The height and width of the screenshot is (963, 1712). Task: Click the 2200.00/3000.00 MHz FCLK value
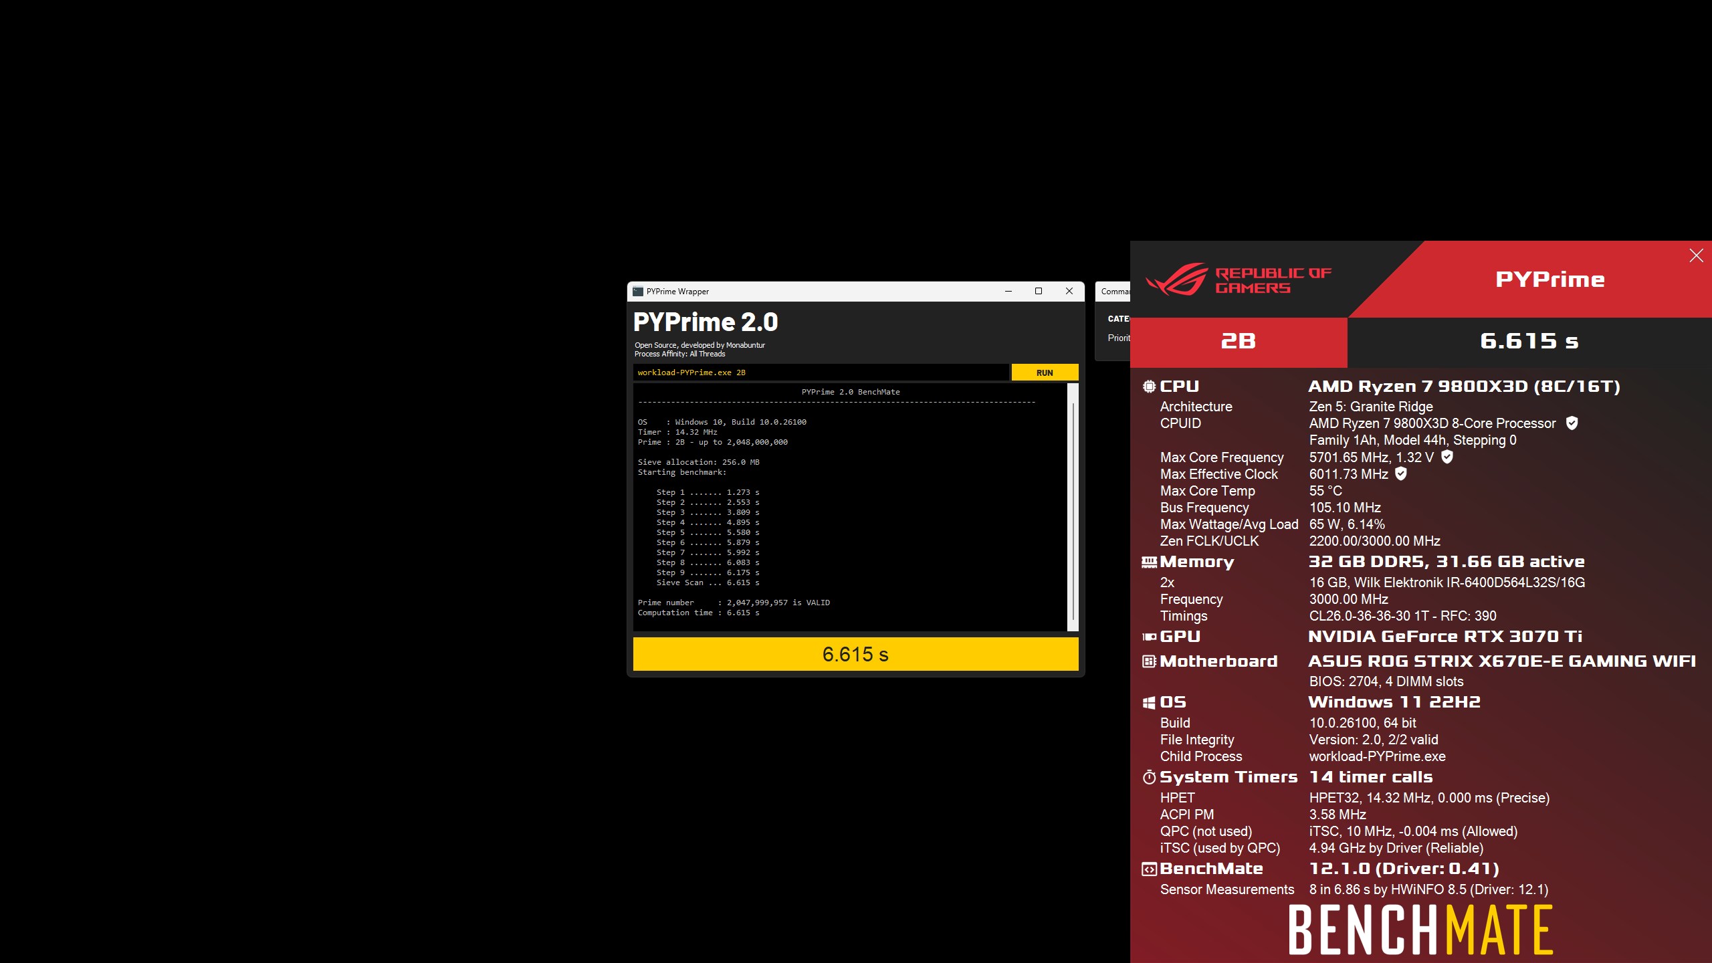pos(1375,541)
